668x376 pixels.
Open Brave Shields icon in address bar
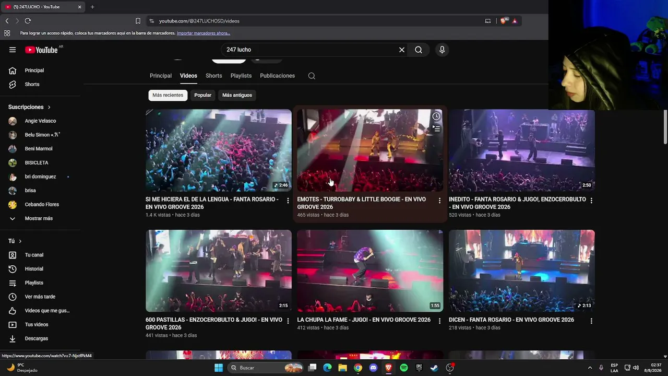(x=503, y=21)
